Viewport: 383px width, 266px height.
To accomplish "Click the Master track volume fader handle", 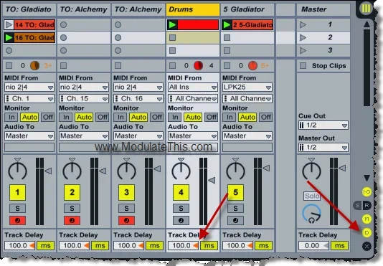I will pyautogui.click(x=342, y=168).
